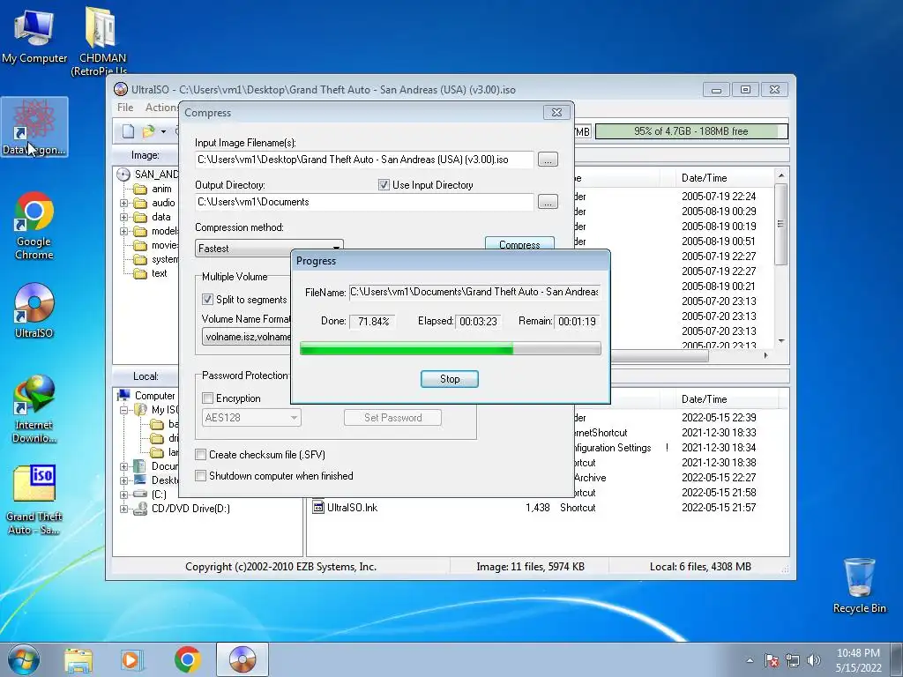The height and width of the screenshot is (677, 903).
Task: Select the text folder in image tree
Action: (x=160, y=273)
